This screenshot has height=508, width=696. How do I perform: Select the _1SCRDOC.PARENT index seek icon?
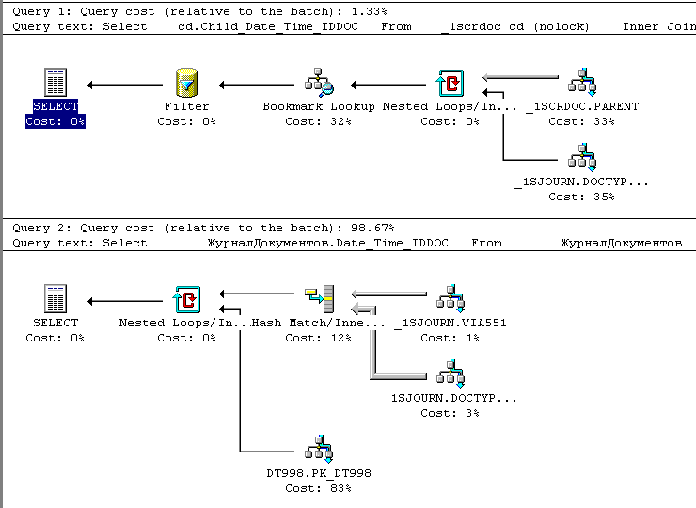pos(584,84)
